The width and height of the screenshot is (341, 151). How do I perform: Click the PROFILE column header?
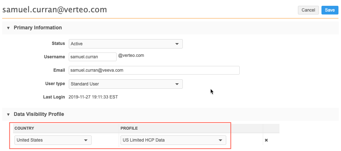click(130, 128)
